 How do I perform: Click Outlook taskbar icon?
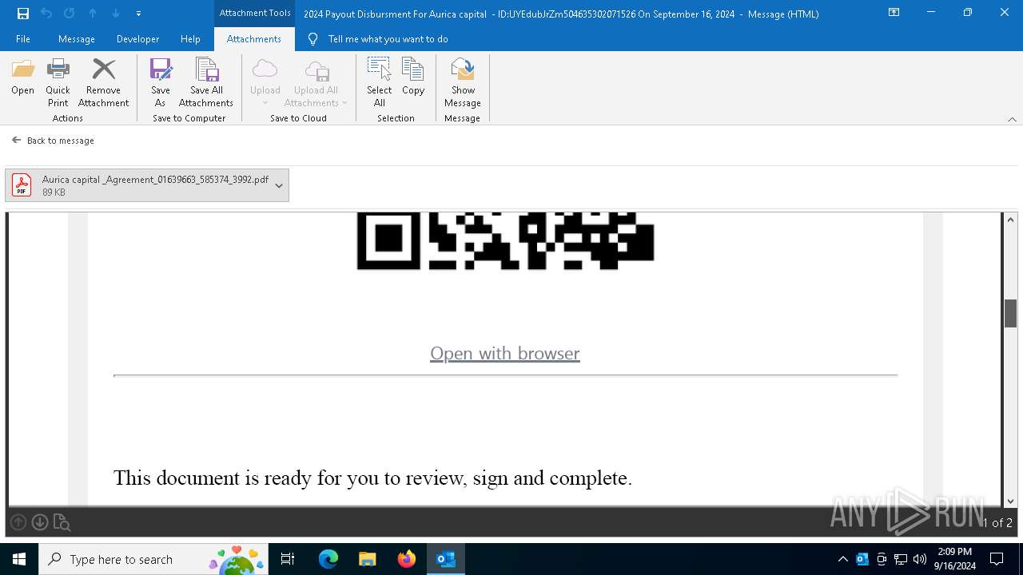pos(446,559)
